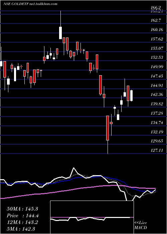The height and width of the screenshot is (234, 167).
Task: Select the 155.07 price axis label
Action: tap(157, 48)
